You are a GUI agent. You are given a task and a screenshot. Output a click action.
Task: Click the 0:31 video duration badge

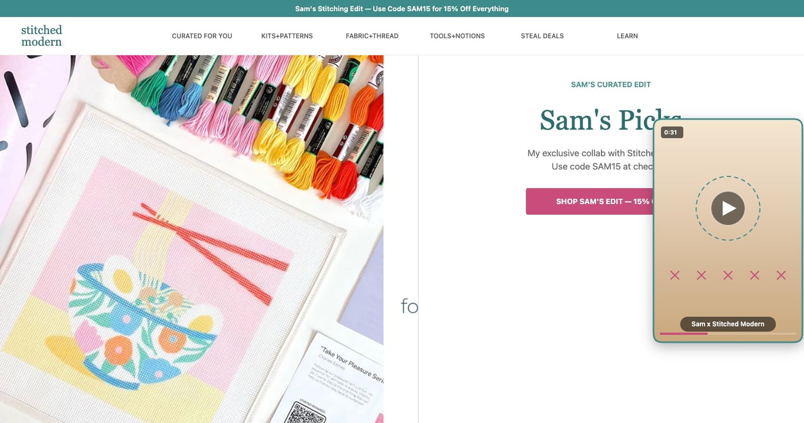(672, 132)
